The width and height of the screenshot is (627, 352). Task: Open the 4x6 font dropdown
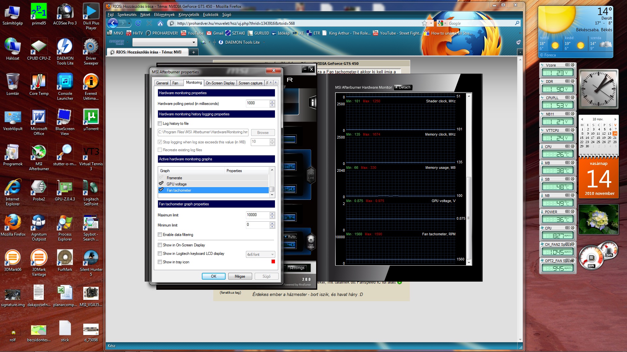click(260, 255)
